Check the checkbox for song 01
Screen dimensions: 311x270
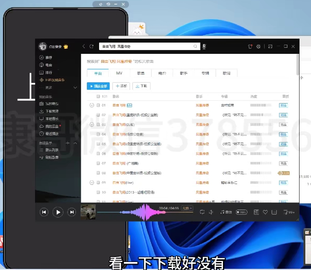(x=98, y=105)
